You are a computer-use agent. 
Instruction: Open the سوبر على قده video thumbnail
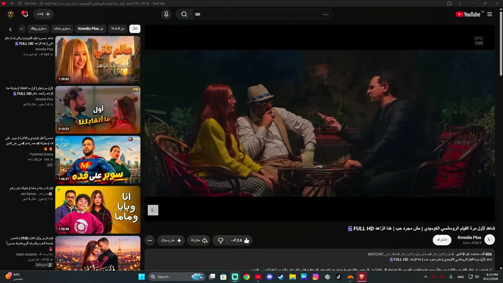click(98, 160)
